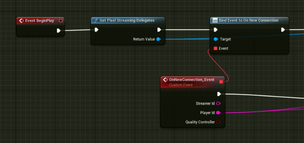304x143 pixels.
Task: Select the Get Pixel Streaming Delegates node title
Action: [x=127, y=20]
